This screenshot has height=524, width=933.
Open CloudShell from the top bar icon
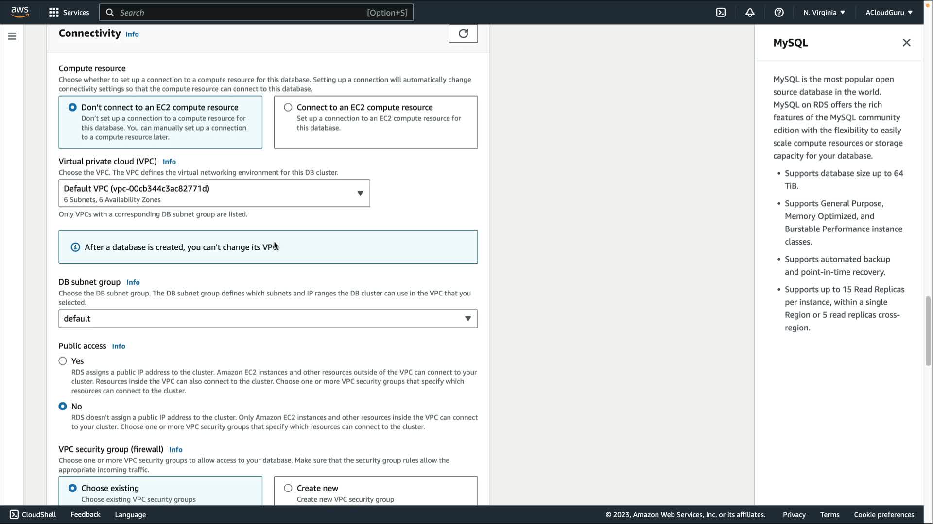tap(721, 13)
